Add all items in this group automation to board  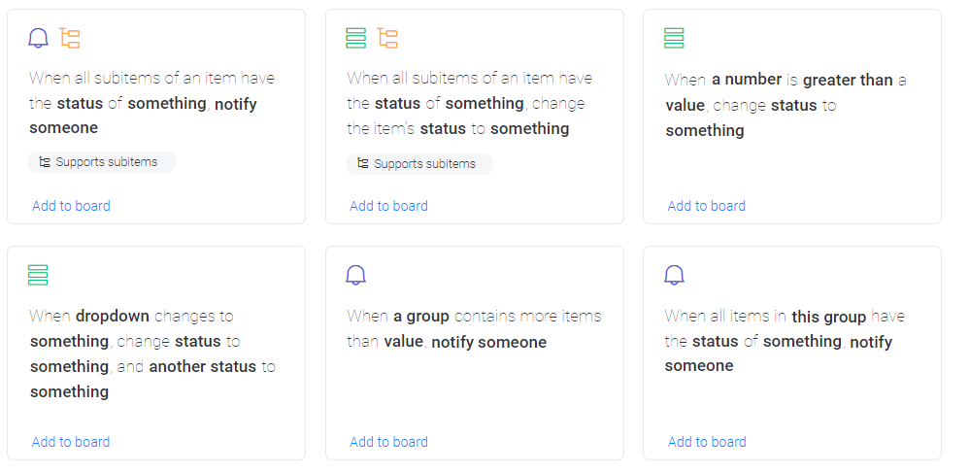click(x=707, y=442)
